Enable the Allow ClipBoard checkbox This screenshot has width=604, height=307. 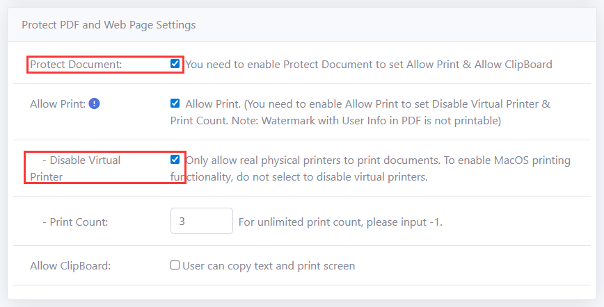click(x=175, y=265)
